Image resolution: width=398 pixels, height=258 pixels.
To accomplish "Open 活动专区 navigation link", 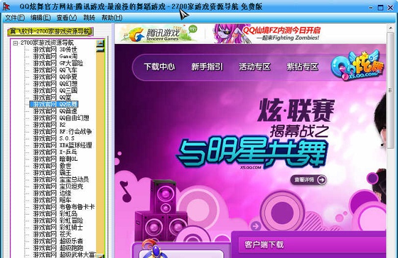I will tap(255, 67).
